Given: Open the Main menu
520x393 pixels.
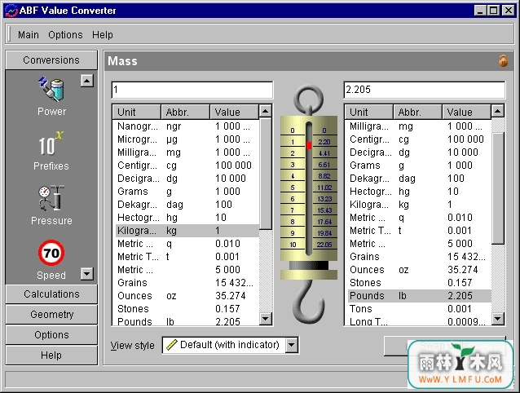Looking at the screenshot, I should pos(29,34).
